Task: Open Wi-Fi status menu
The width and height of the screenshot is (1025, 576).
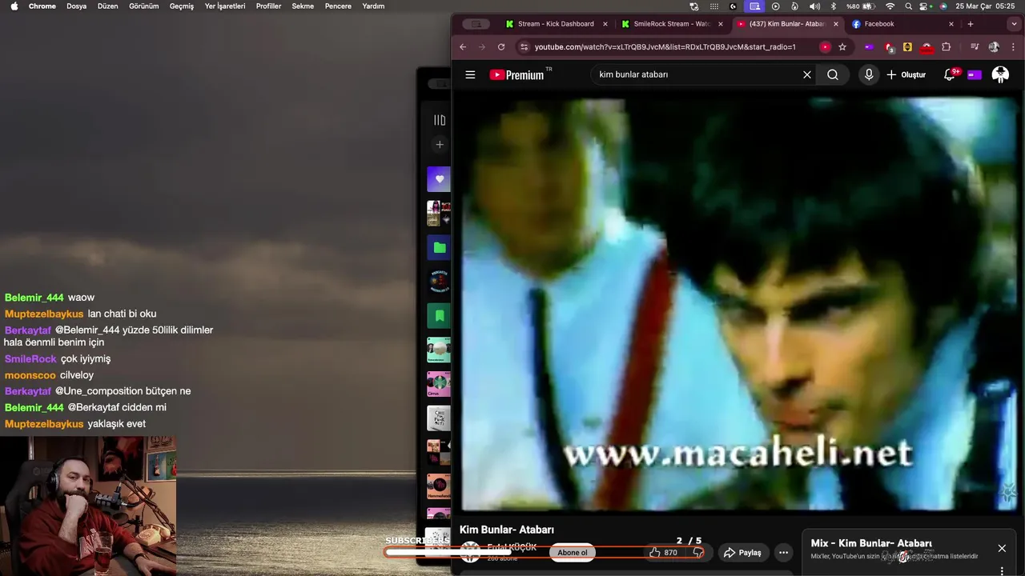Action: (x=890, y=6)
